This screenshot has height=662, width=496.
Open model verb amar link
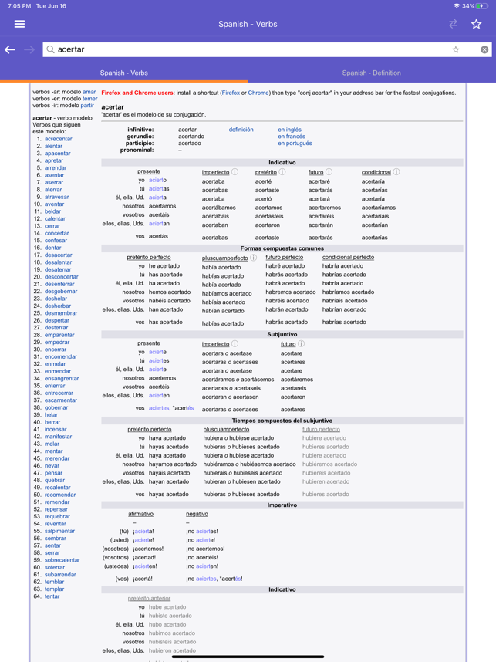click(x=89, y=92)
